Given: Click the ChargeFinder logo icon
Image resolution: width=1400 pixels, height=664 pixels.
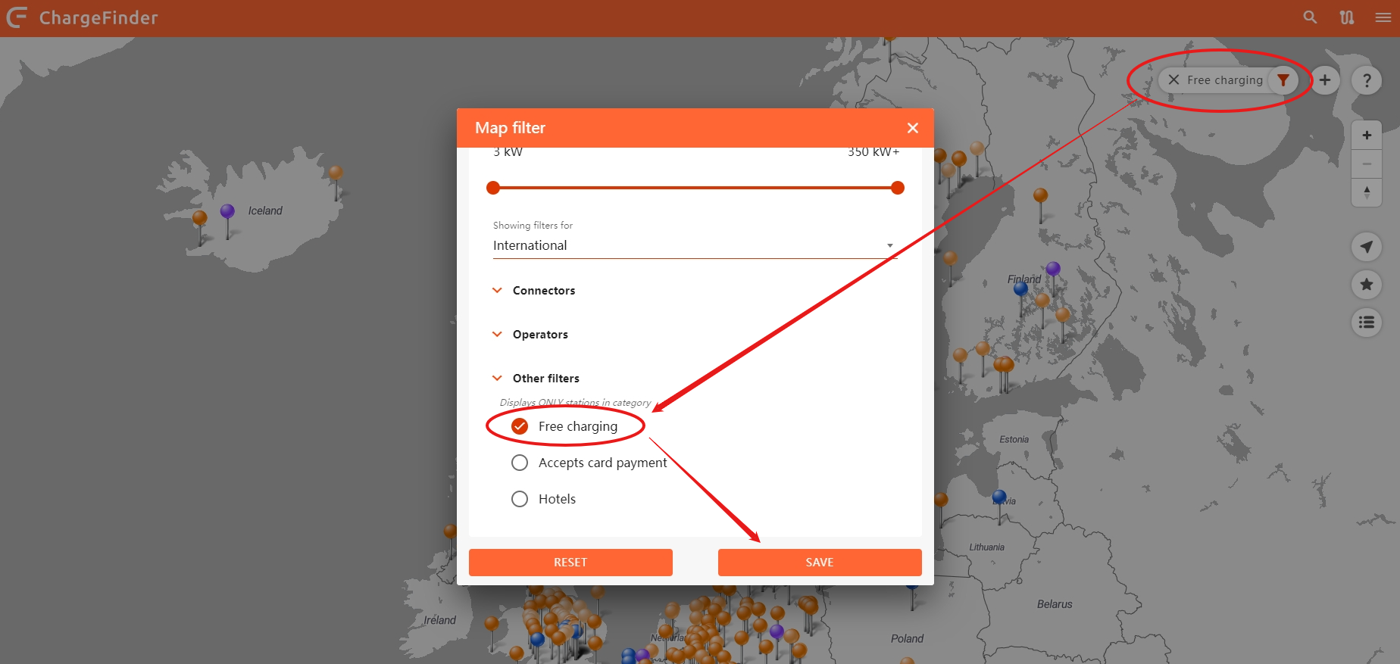Looking at the screenshot, I should [17, 17].
